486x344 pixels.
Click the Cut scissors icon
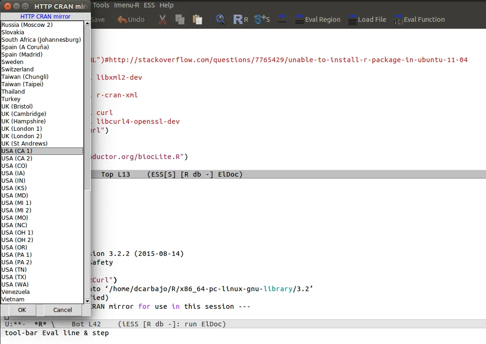point(162,19)
